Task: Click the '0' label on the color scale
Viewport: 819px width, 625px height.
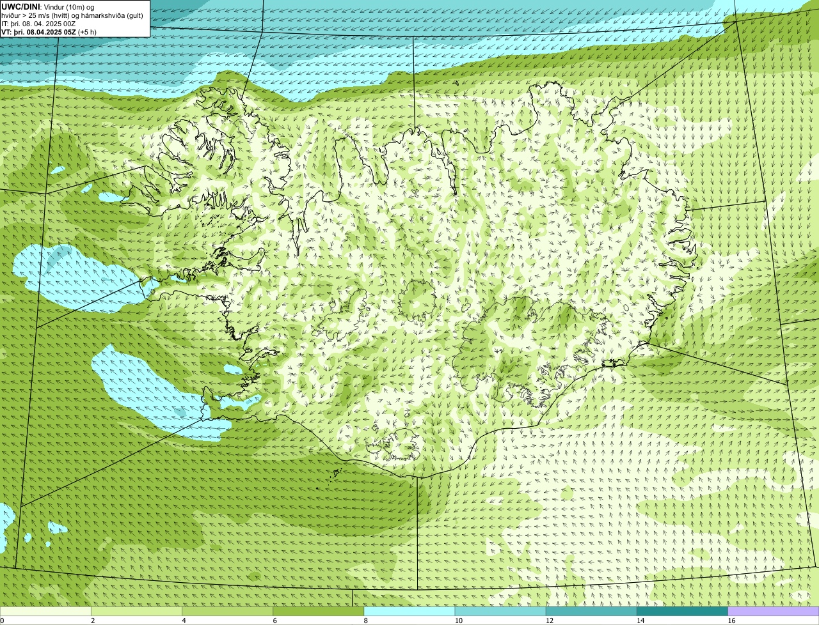Action: pyautogui.click(x=2, y=621)
